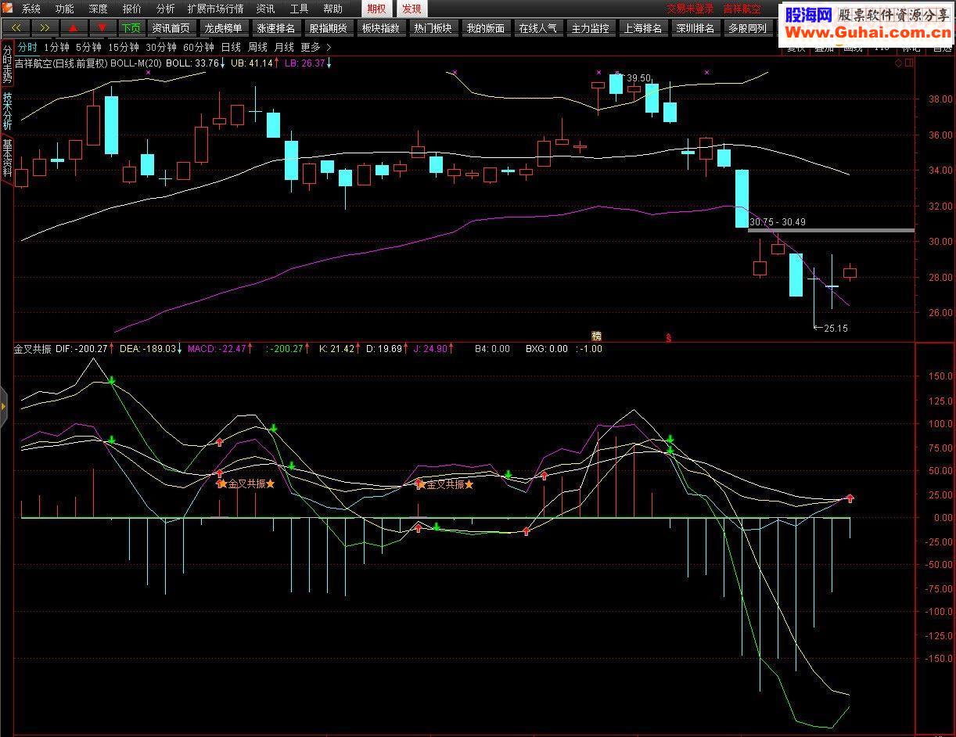The height and width of the screenshot is (737, 956).
Task: Switch to the 1分钟 period tab
Action: (56, 47)
